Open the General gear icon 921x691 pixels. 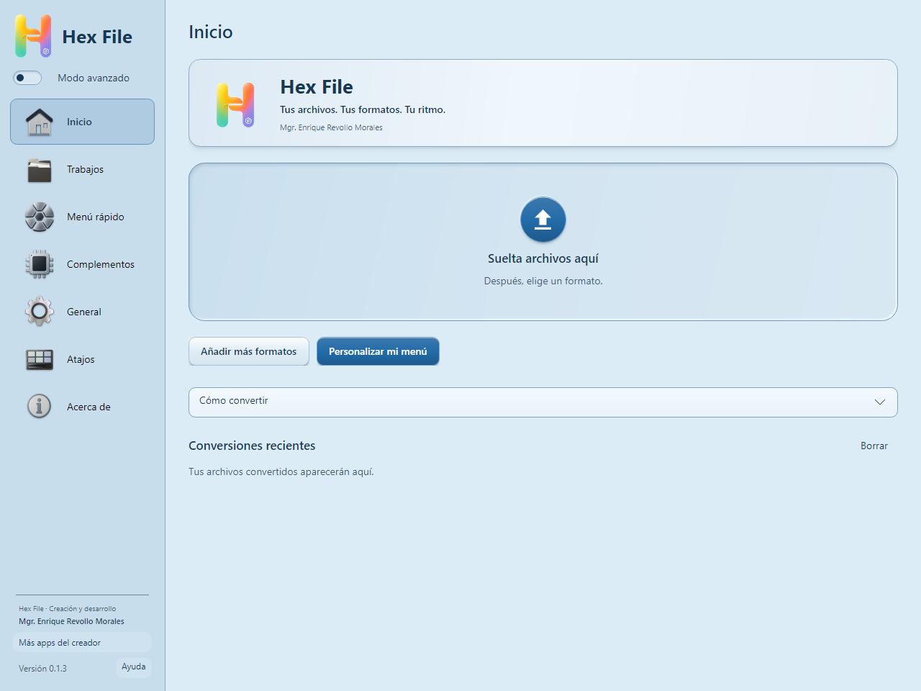(x=40, y=312)
